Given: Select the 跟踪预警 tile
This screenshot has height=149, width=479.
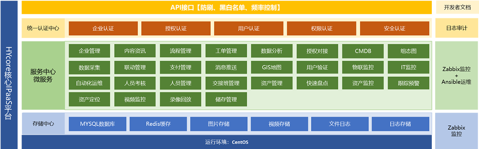Looking at the screenshot, I should (408, 83).
